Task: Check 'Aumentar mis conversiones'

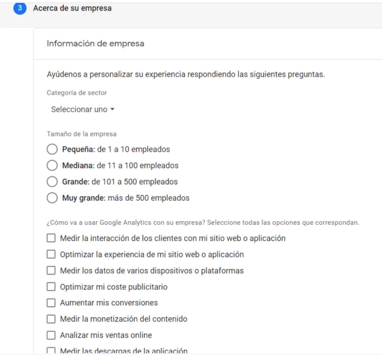Action: (x=51, y=303)
